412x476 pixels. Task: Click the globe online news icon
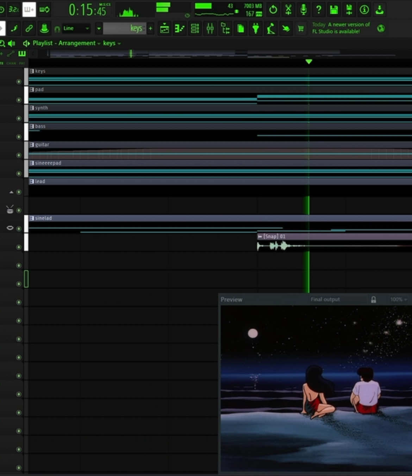pyautogui.click(x=381, y=28)
